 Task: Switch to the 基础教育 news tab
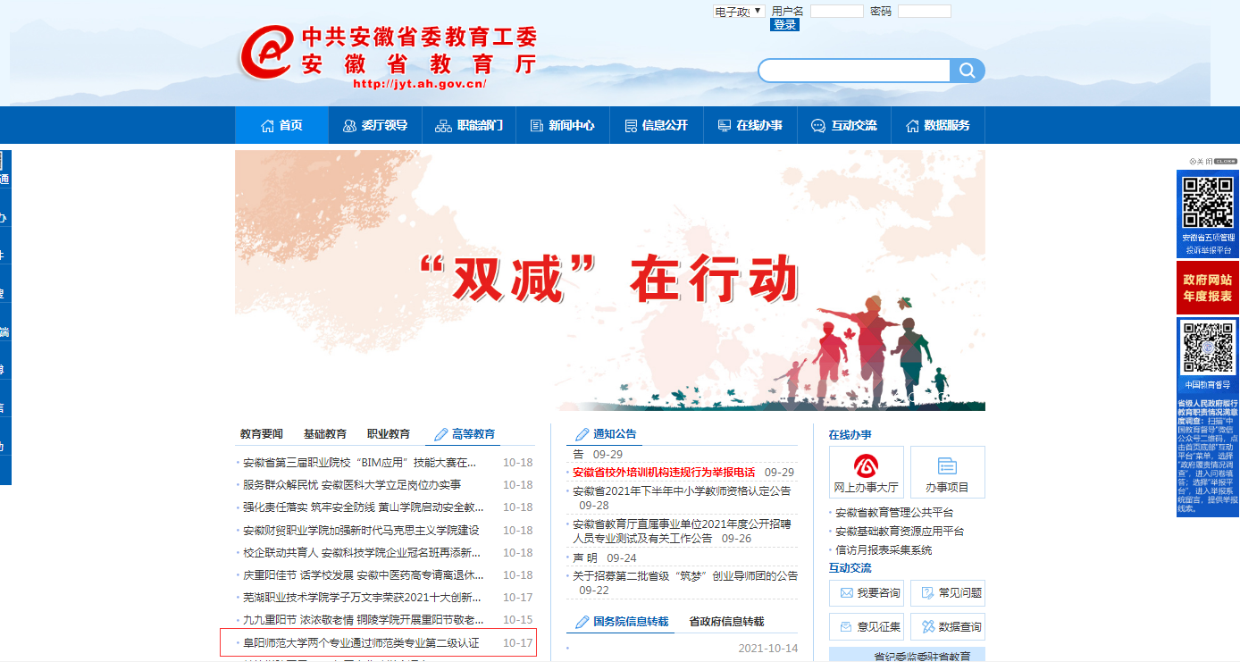tap(325, 434)
